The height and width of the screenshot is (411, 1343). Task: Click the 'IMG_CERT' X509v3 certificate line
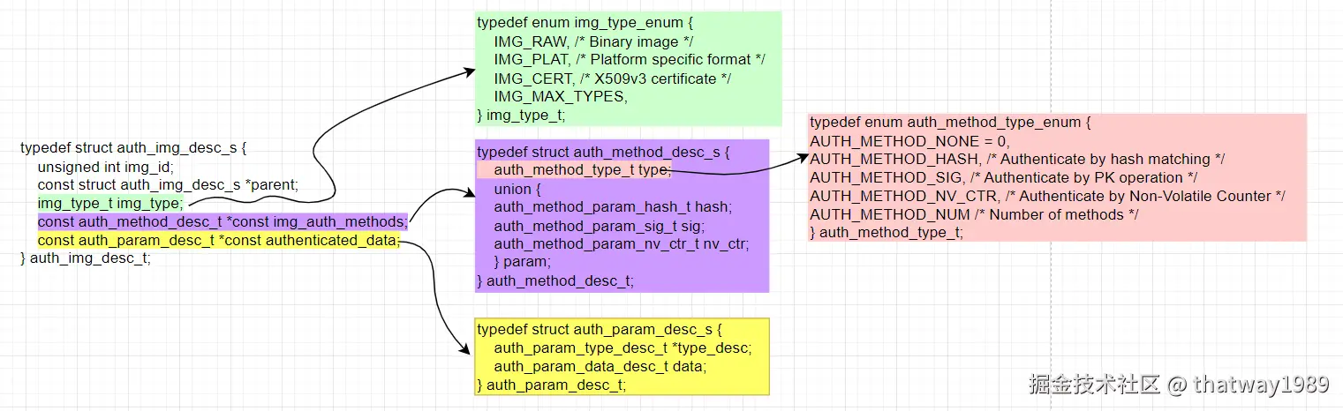coord(612,79)
